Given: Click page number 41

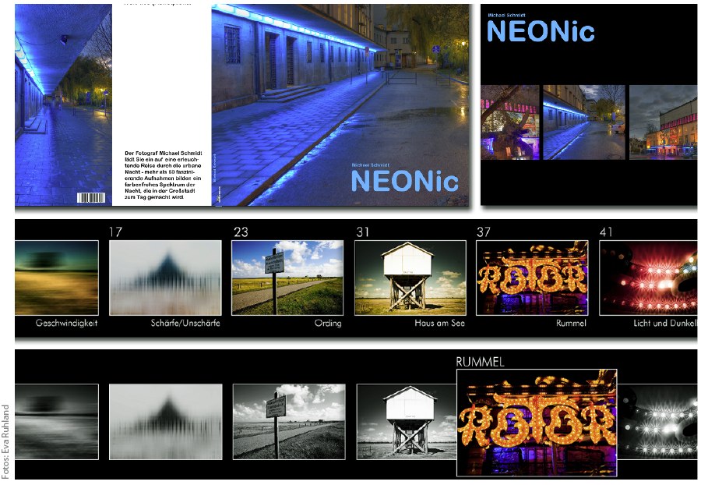Looking at the screenshot, I should pos(606,232).
